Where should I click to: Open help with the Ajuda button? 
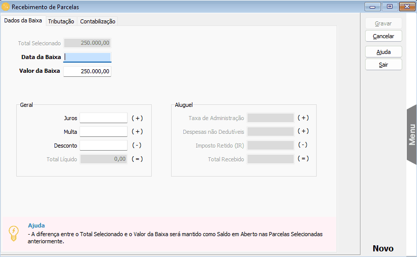(383, 52)
